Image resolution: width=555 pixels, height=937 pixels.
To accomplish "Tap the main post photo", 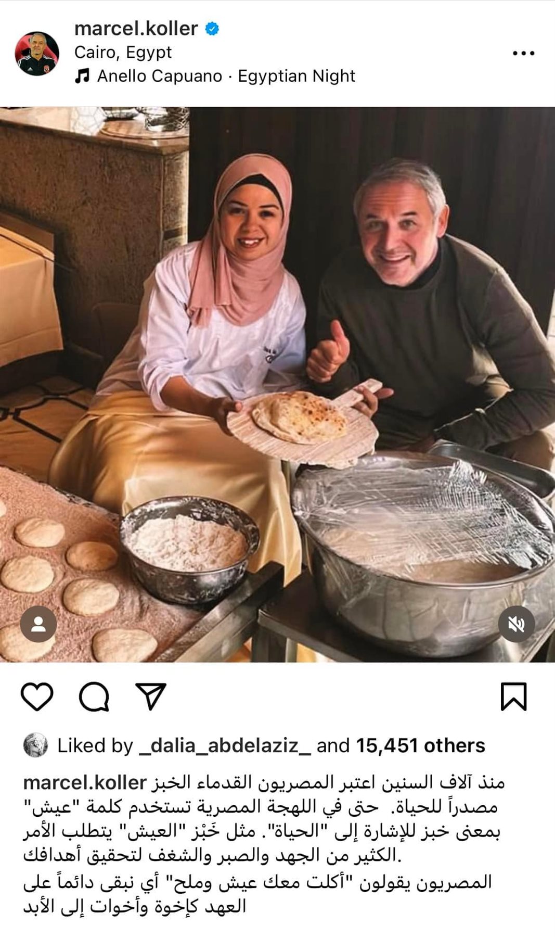I will click(x=277, y=384).
